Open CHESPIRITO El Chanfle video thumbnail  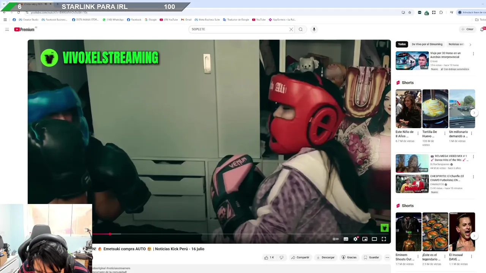[x=412, y=184]
